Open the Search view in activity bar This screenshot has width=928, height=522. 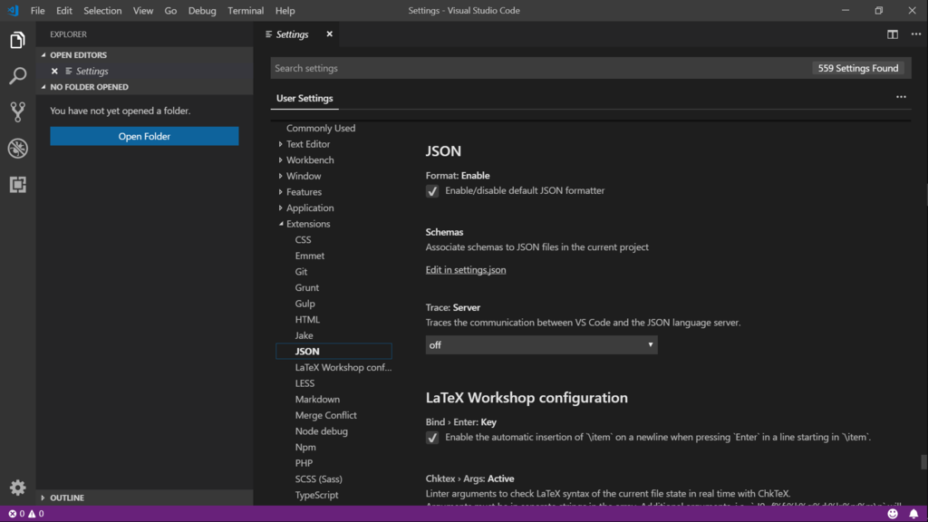(18, 76)
